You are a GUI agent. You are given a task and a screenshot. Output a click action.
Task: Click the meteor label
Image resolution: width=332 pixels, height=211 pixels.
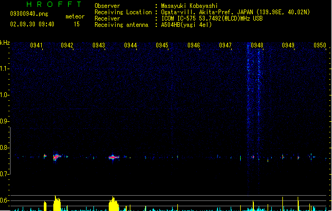[x=75, y=16]
